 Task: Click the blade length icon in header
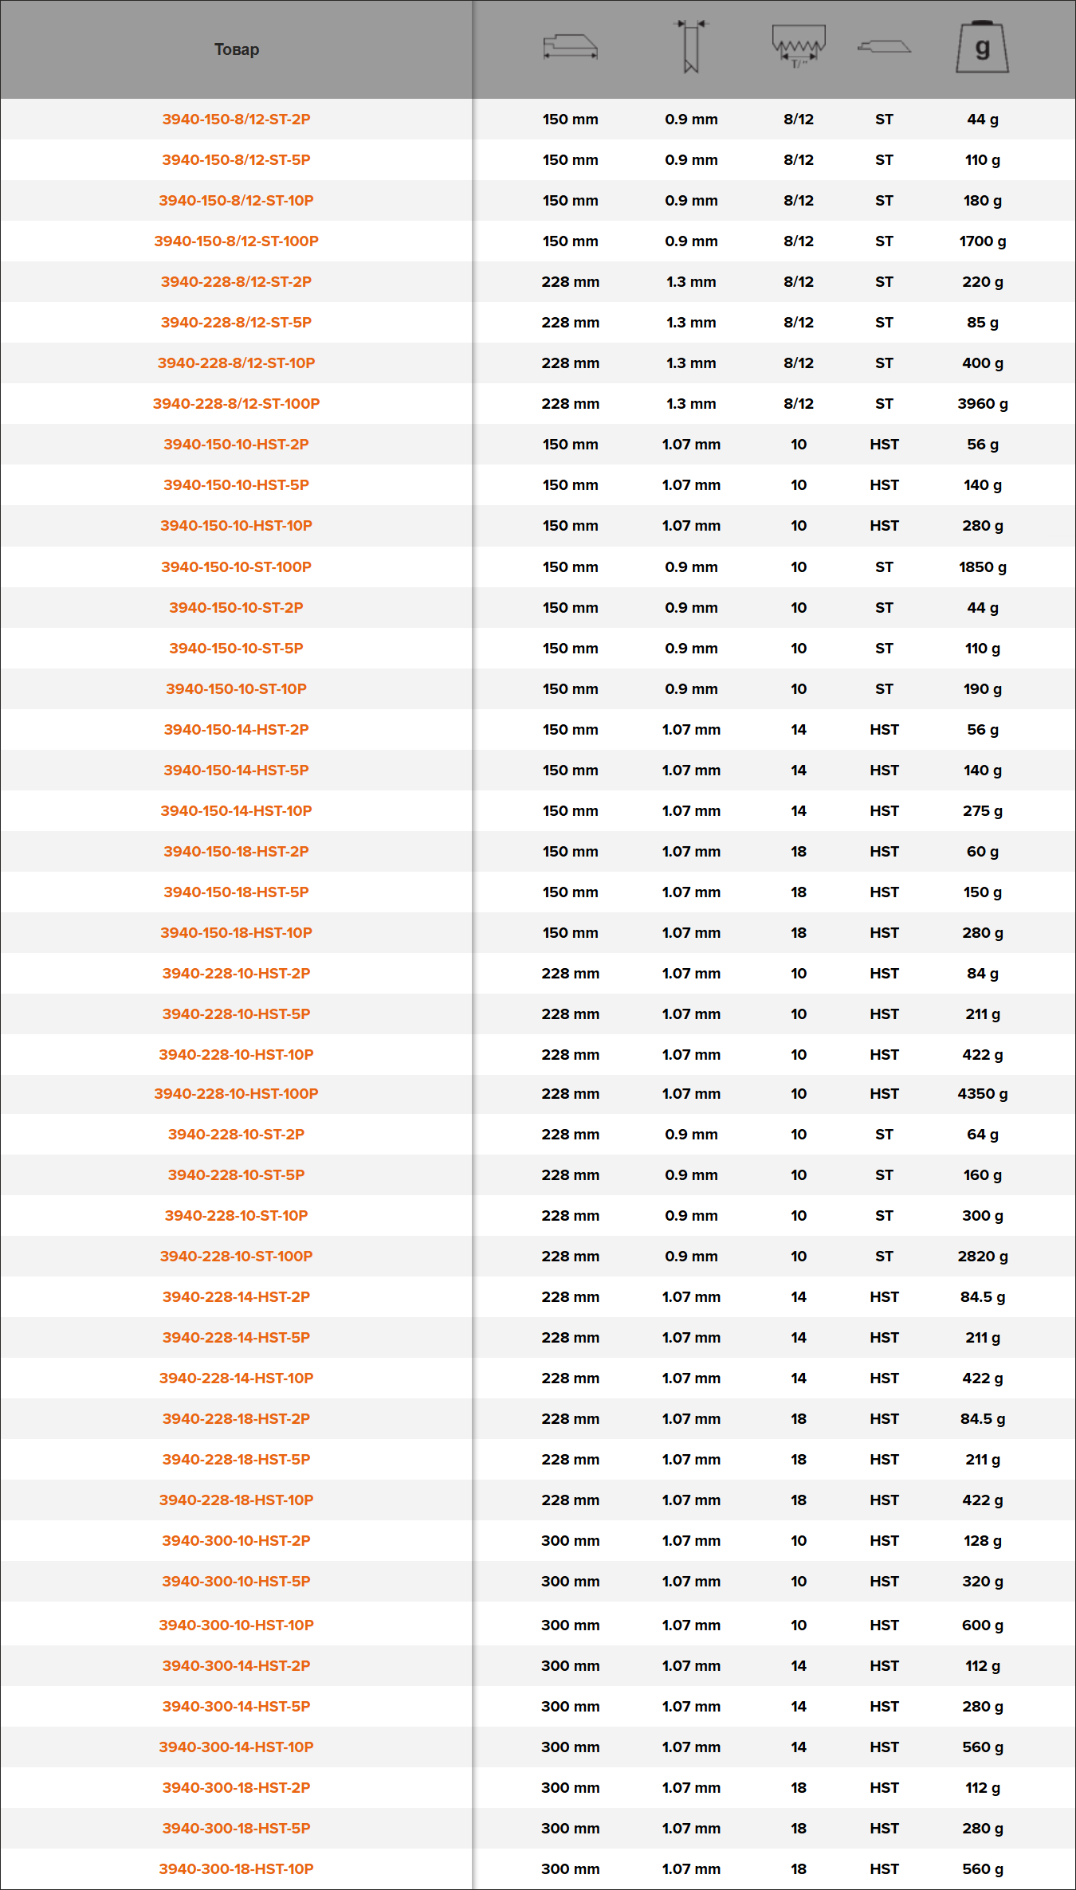tap(570, 47)
